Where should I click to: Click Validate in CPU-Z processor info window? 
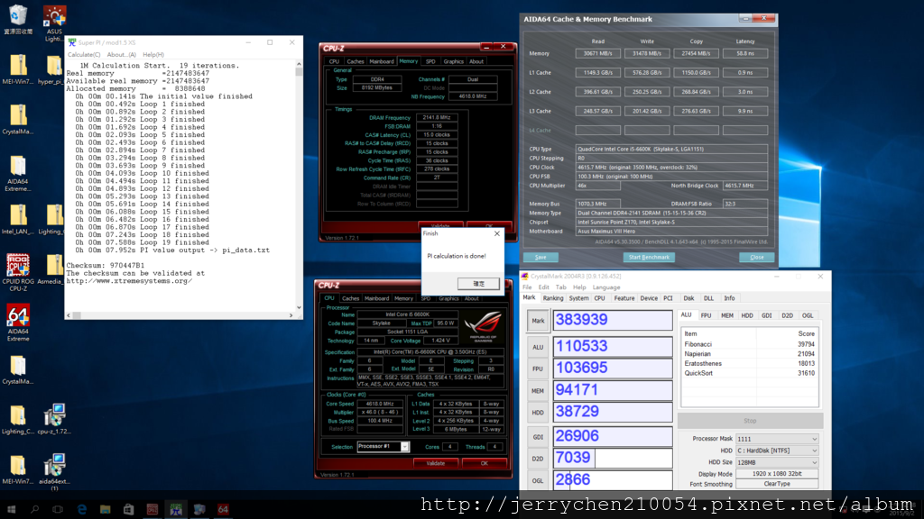click(436, 463)
